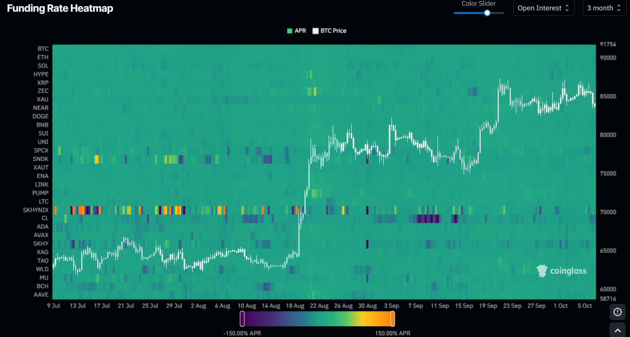Click the LINK row label
The height and width of the screenshot is (337, 630).
(42, 184)
